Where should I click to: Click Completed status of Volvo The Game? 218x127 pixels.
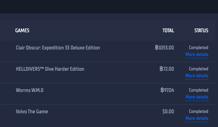(198, 112)
